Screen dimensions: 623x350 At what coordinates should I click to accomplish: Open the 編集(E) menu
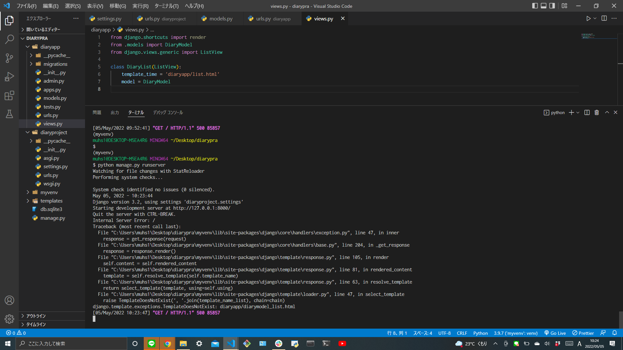tap(51, 6)
